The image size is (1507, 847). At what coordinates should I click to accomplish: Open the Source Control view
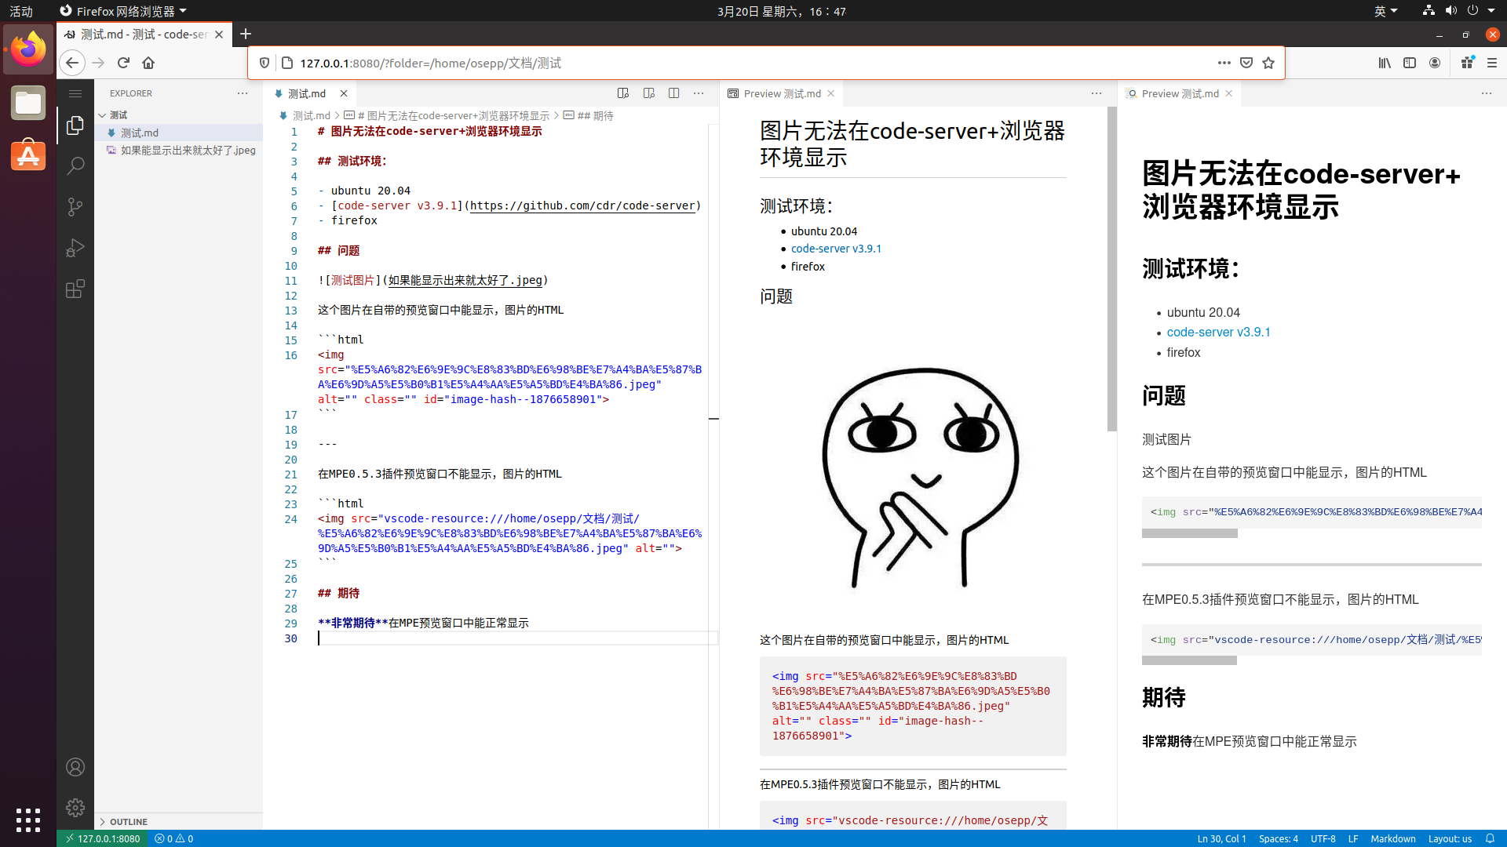click(75, 206)
